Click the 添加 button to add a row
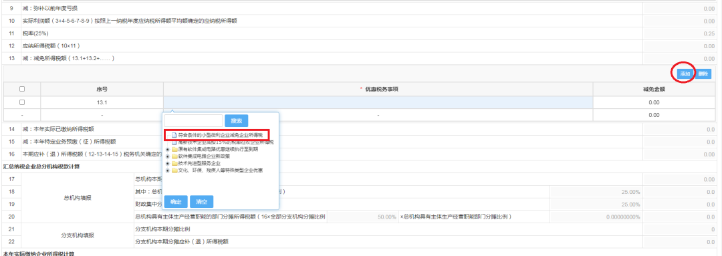Image resolution: width=722 pixels, height=256 pixels. (x=685, y=74)
